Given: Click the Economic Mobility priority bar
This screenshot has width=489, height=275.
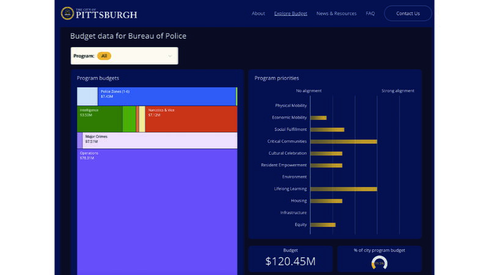Looking at the screenshot, I should click(318, 118).
